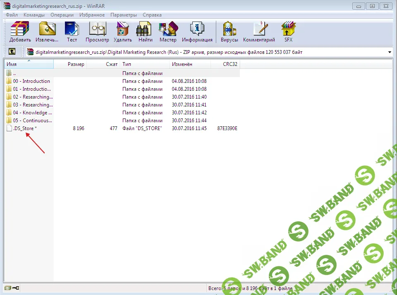Viewport: 397px width, 295px height.
Task: Click the Добавить (Add) toolbar icon
Action: point(20,32)
